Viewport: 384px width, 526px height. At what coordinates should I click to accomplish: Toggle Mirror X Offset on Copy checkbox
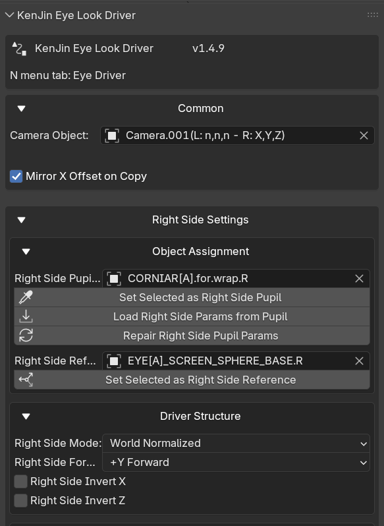point(16,177)
